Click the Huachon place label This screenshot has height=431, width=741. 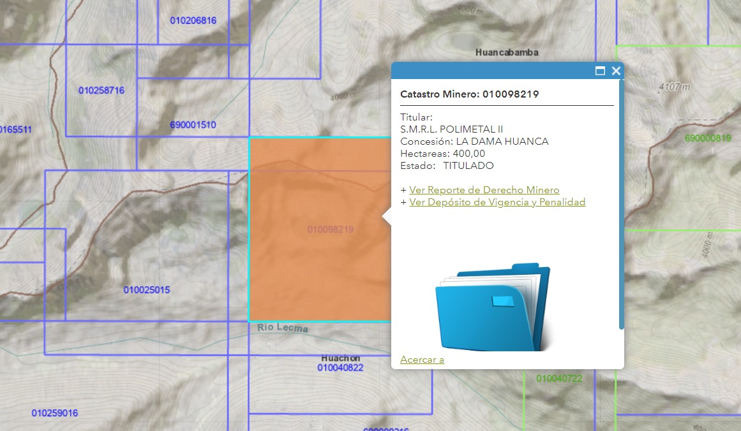[x=341, y=358]
